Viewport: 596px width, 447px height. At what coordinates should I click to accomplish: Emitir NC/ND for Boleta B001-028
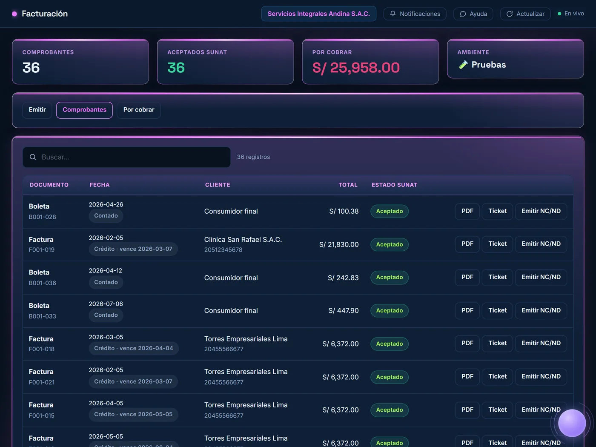[541, 211]
